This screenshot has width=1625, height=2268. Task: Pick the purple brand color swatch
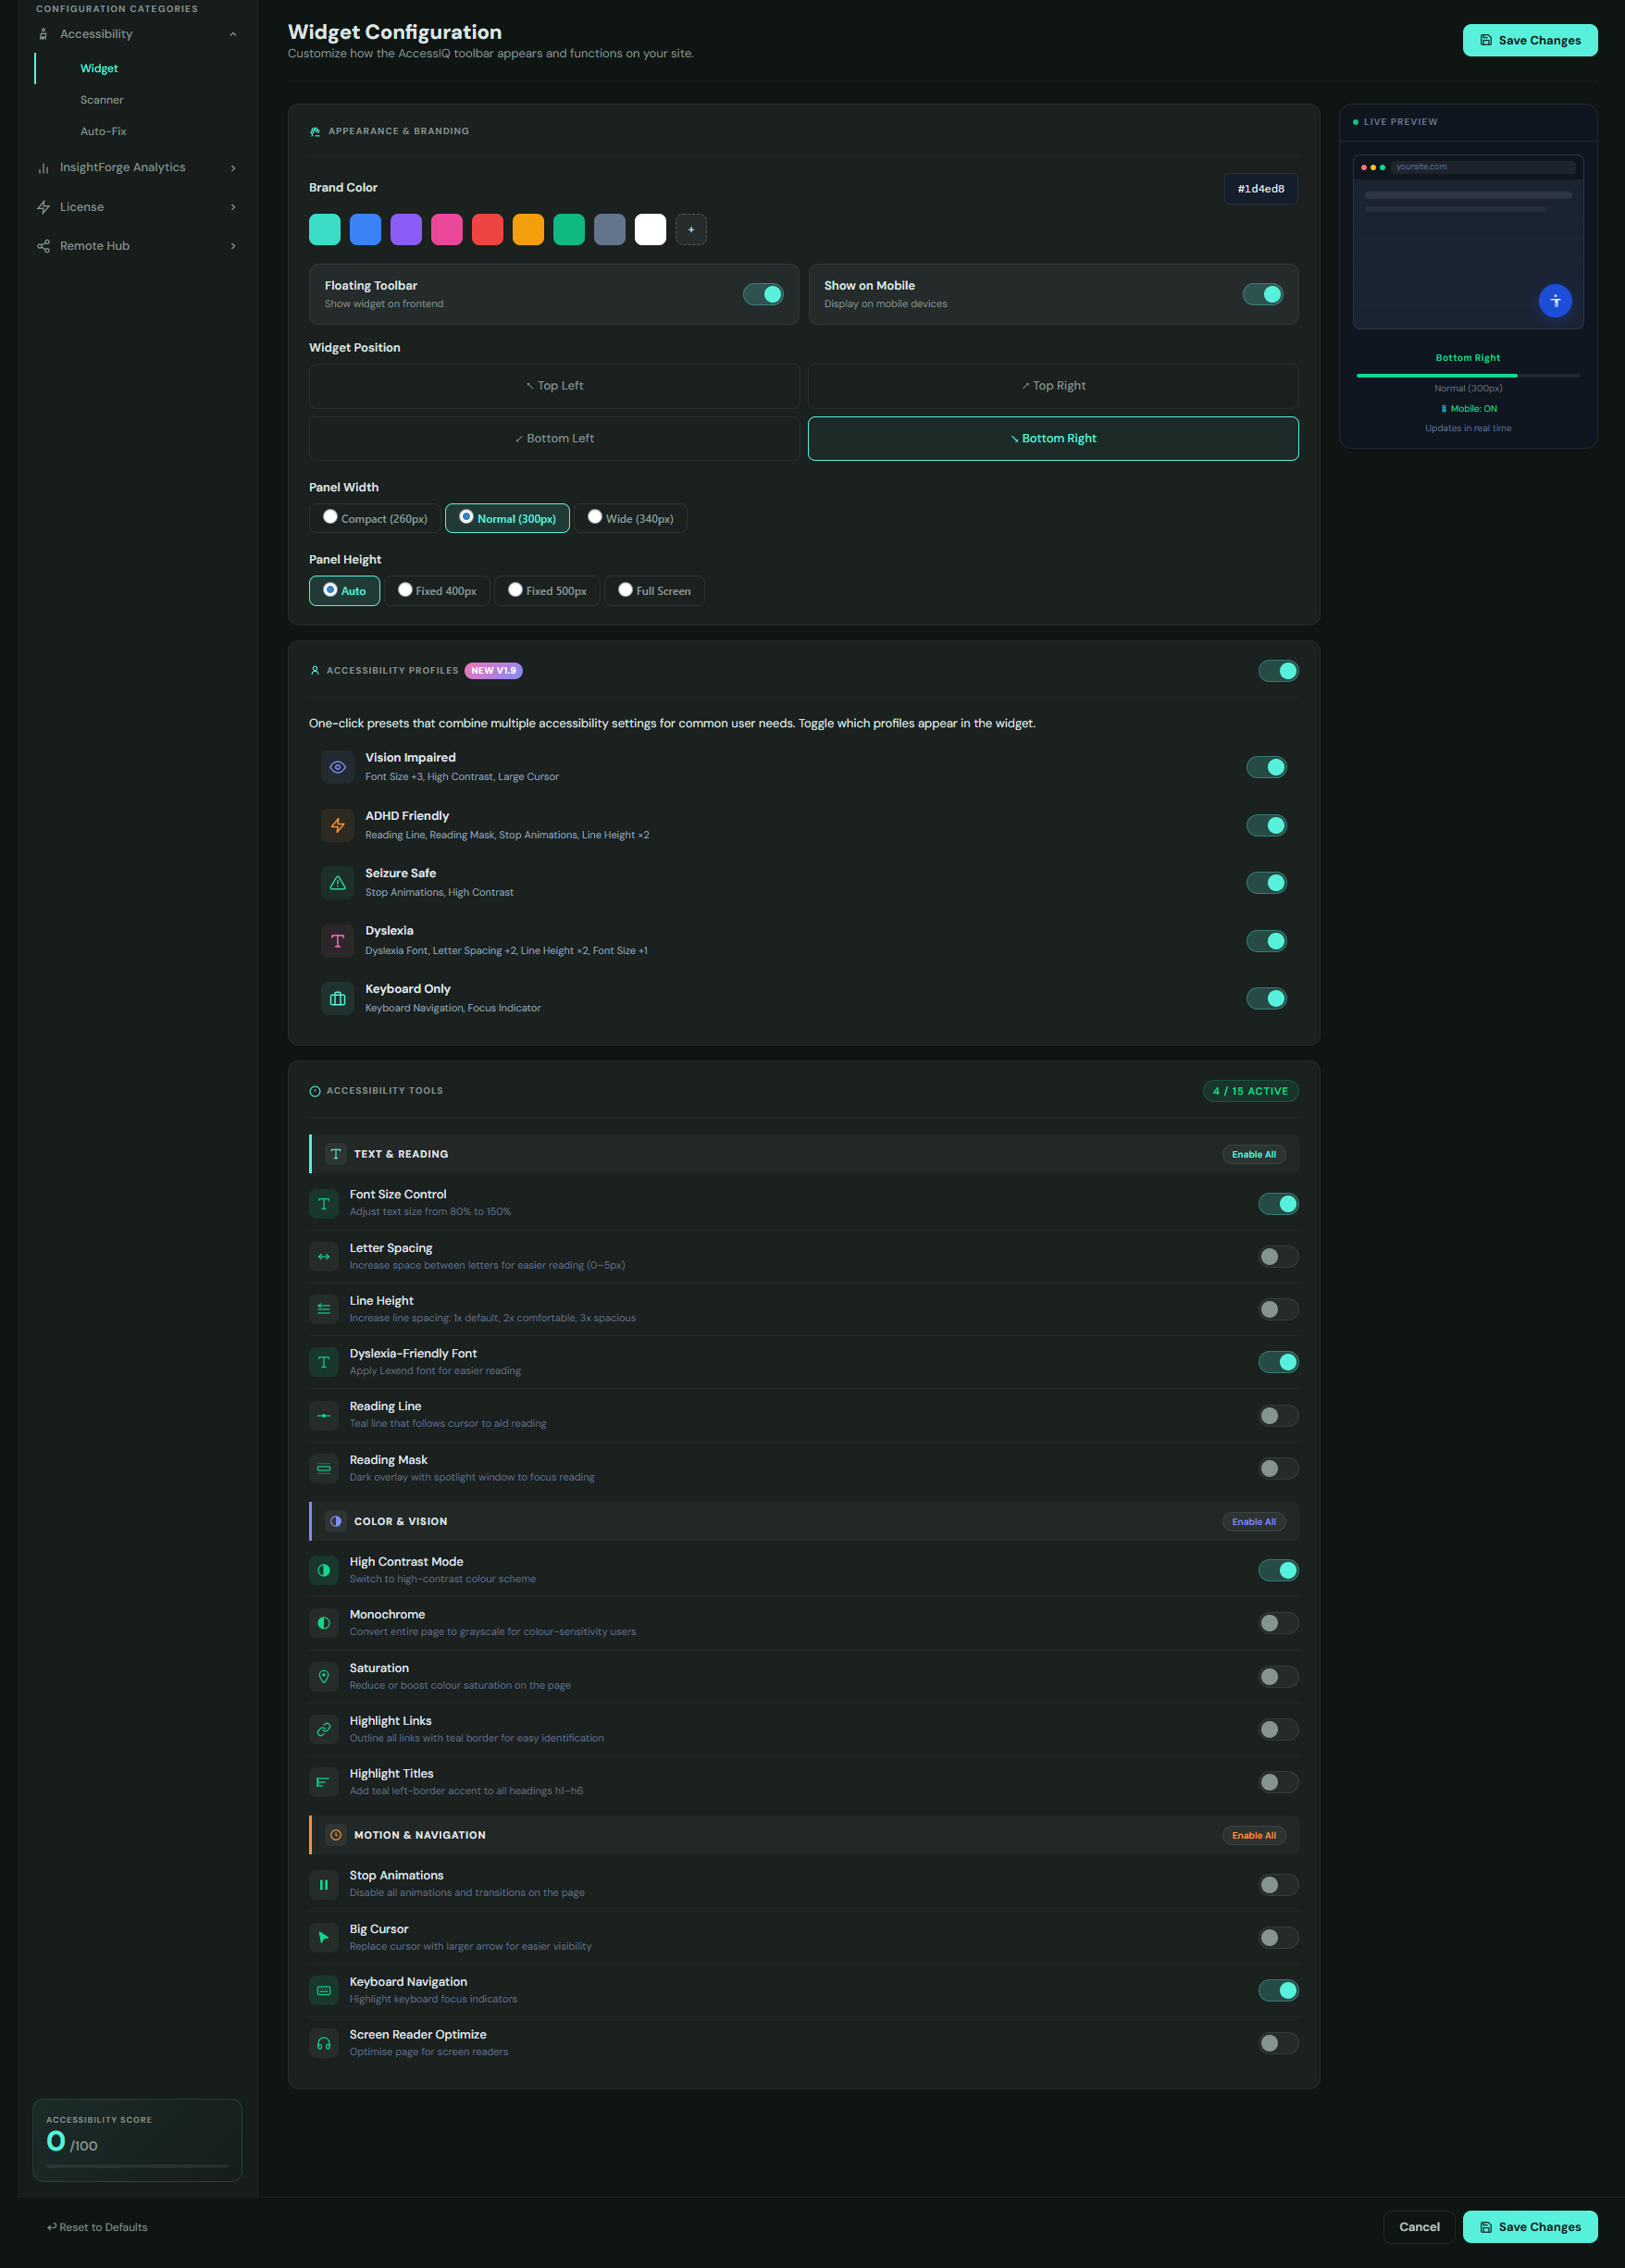point(406,230)
